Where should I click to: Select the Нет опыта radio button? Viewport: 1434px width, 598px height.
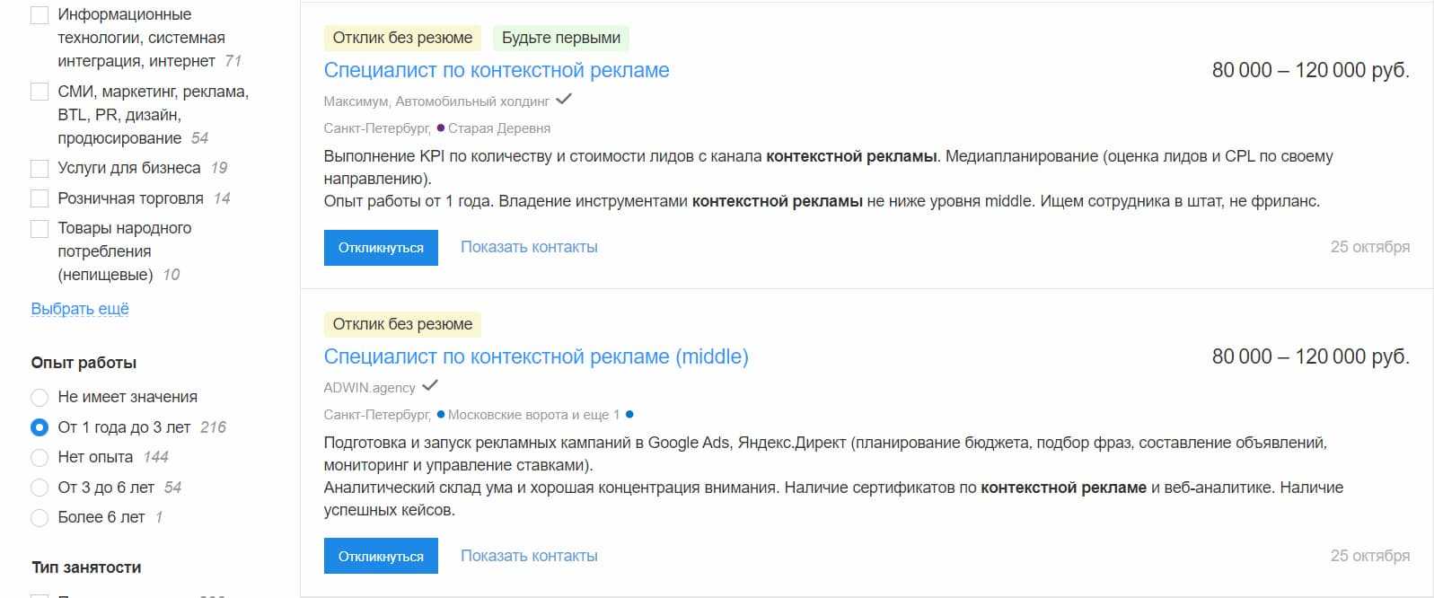pyautogui.click(x=40, y=458)
